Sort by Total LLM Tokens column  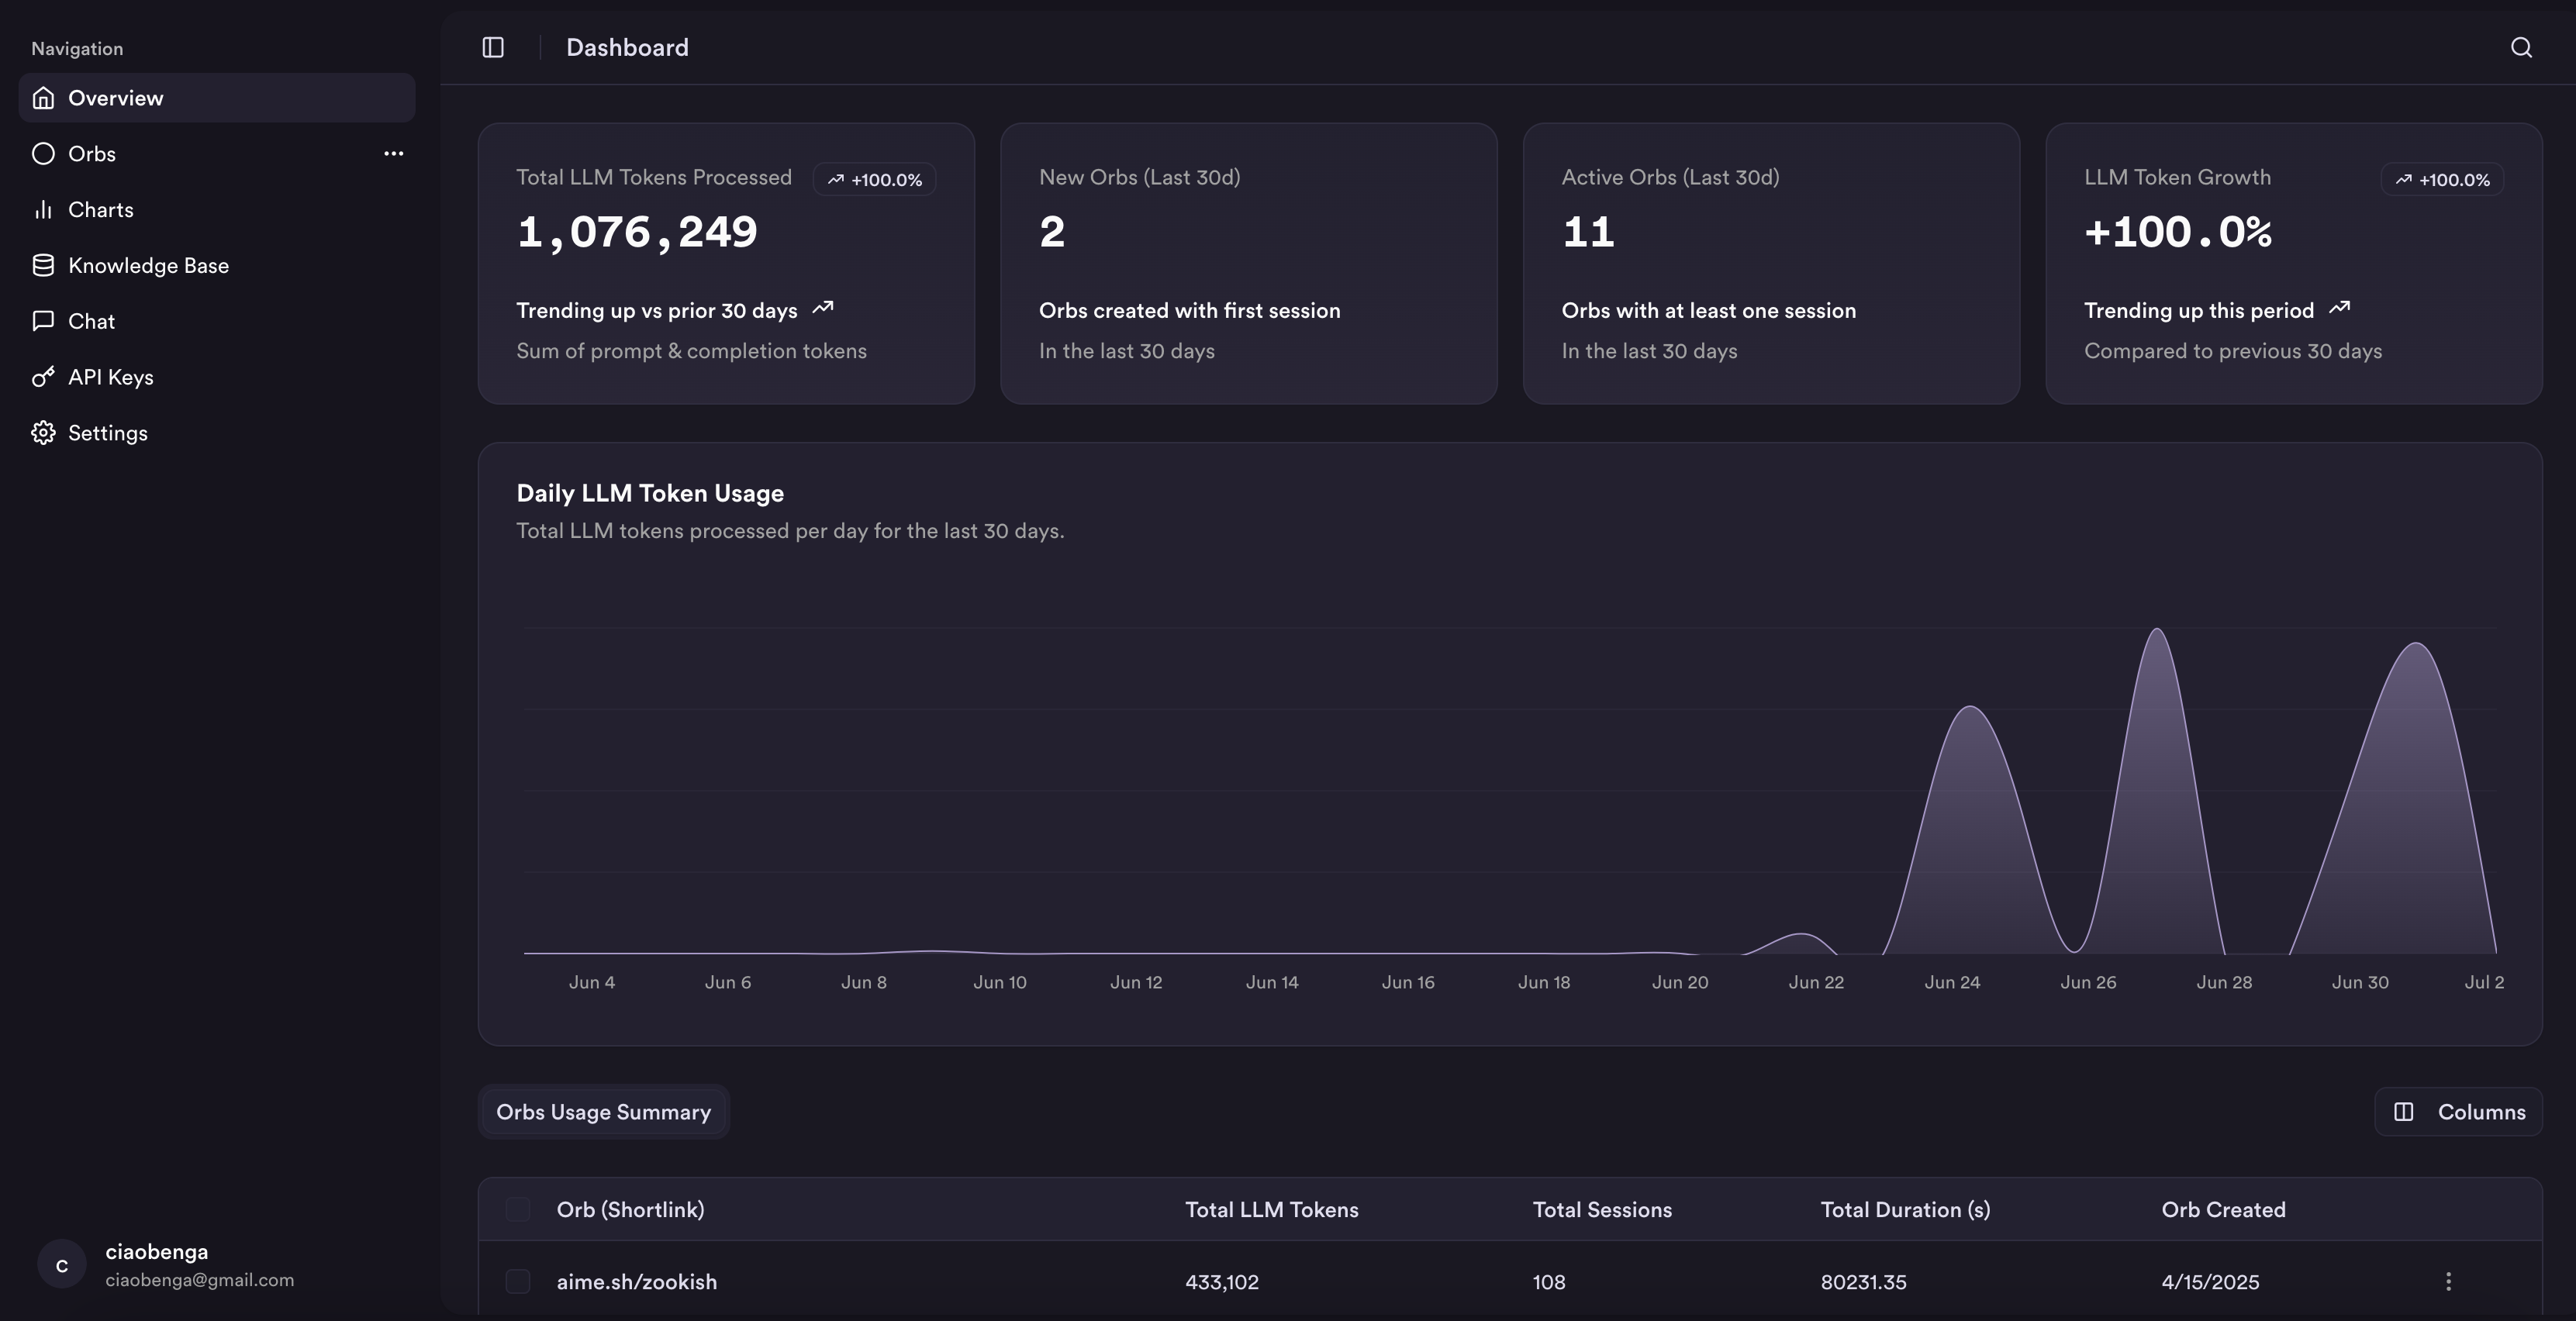pos(1271,1209)
